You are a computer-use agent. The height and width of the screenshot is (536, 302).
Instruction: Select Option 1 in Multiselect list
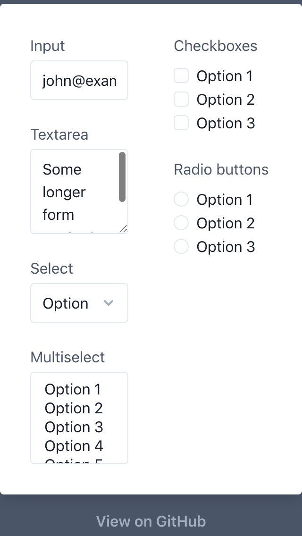pyautogui.click(x=73, y=389)
